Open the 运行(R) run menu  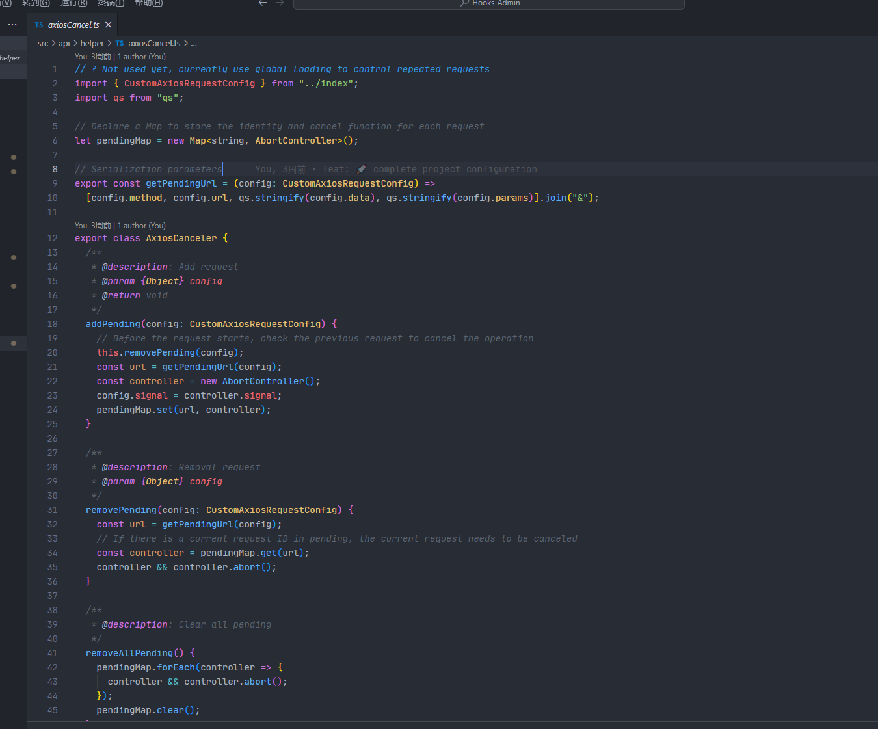click(x=73, y=4)
